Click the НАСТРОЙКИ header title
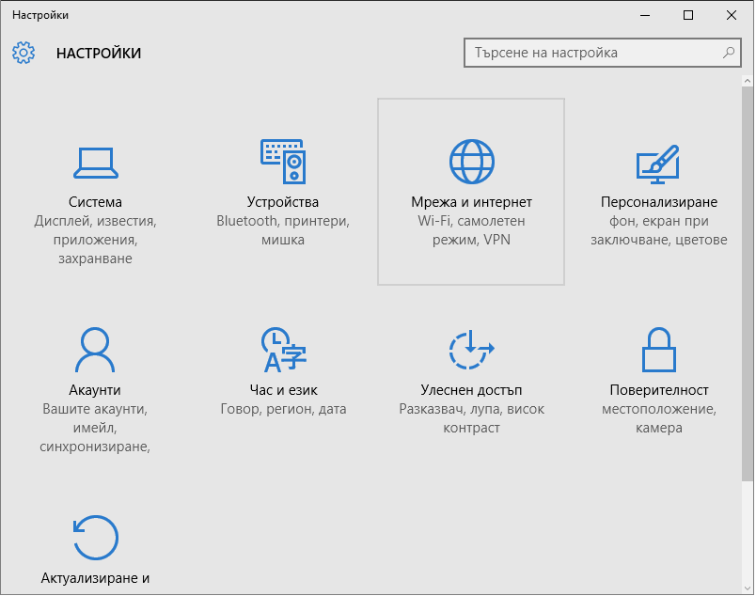756x596 pixels. [x=99, y=53]
